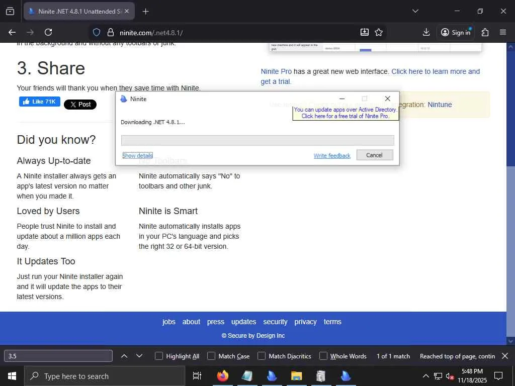This screenshot has width=515, height=386.
Task: Click scrollbar down arrow
Action: [511, 341]
